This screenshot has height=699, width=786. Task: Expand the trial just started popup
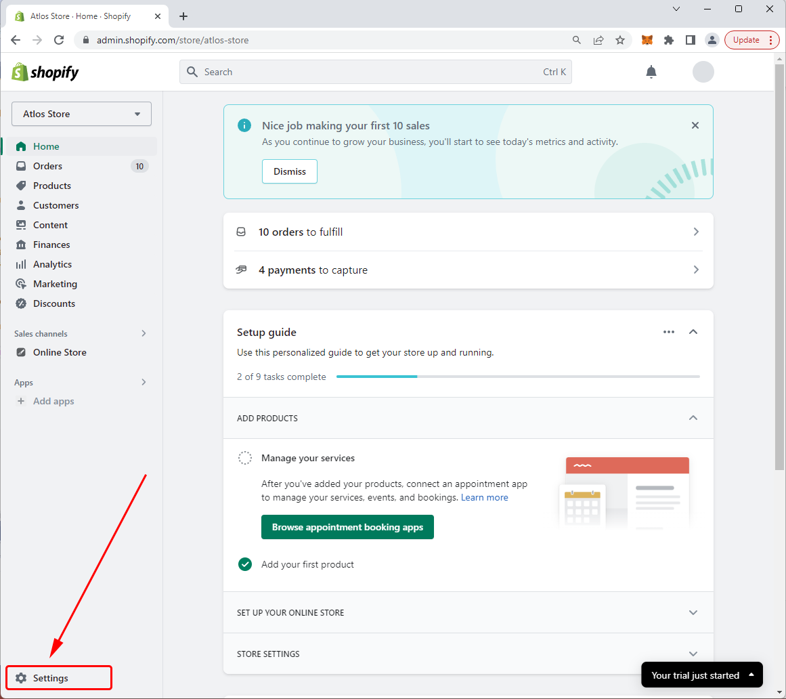click(x=702, y=675)
